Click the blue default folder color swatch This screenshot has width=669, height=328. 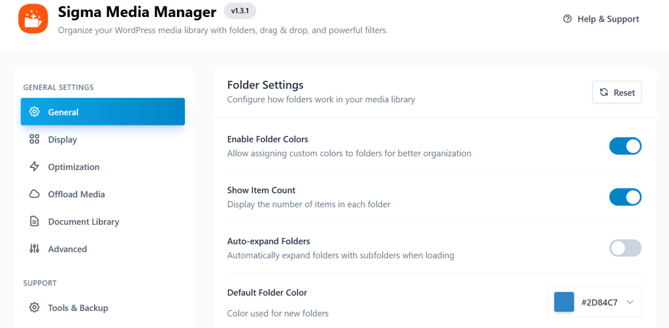[564, 302]
